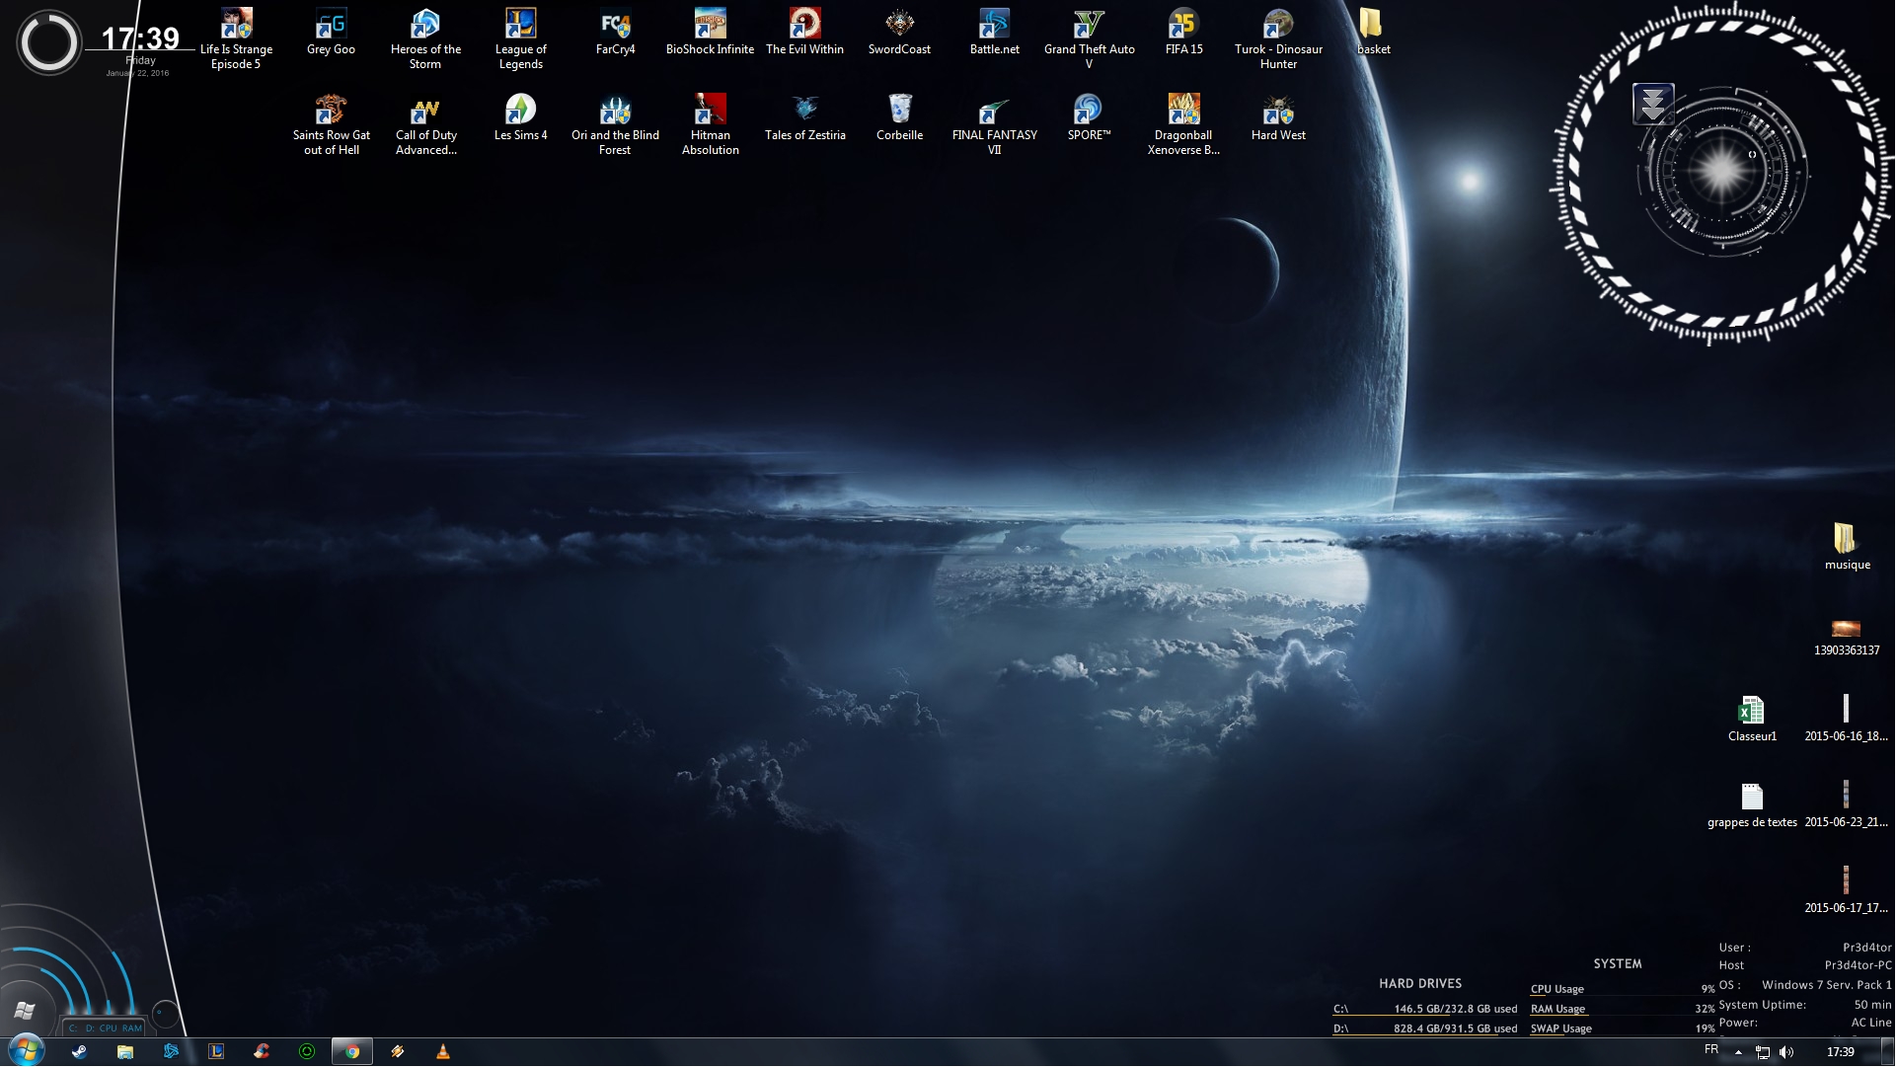Select the SwordCoast desktop icon

click(x=900, y=33)
